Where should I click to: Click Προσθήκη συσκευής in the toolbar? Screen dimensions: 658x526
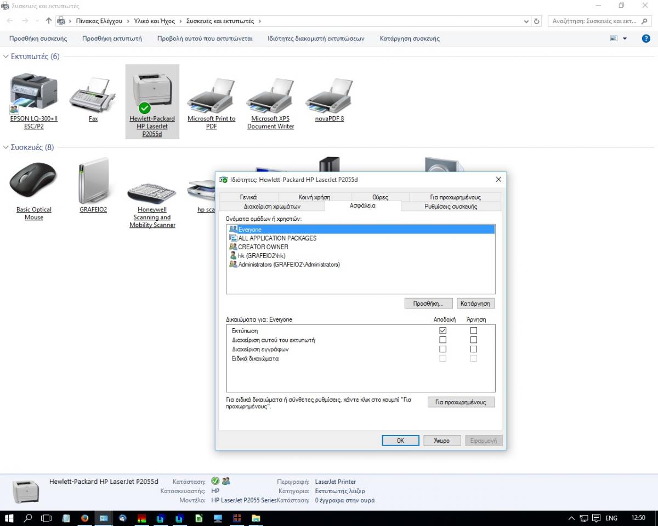(x=38, y=38)
